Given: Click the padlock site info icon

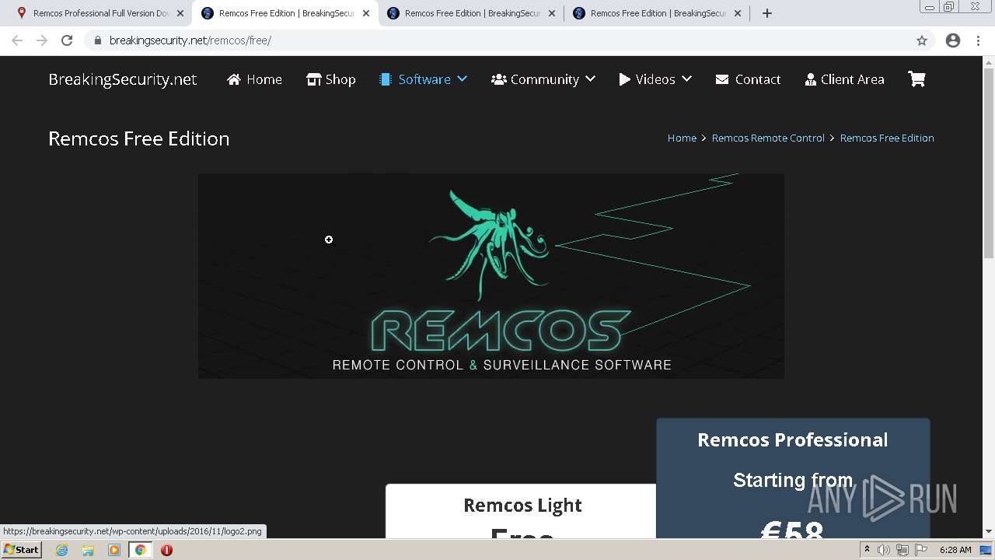Looking at the screenshot, I should click(x=98, y=40).
